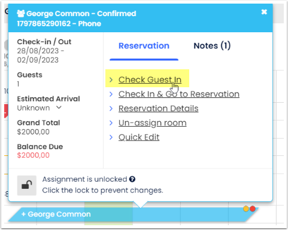Click chevron arrow beside Reservation Details

pyautogui.click(x=111, y=109)
